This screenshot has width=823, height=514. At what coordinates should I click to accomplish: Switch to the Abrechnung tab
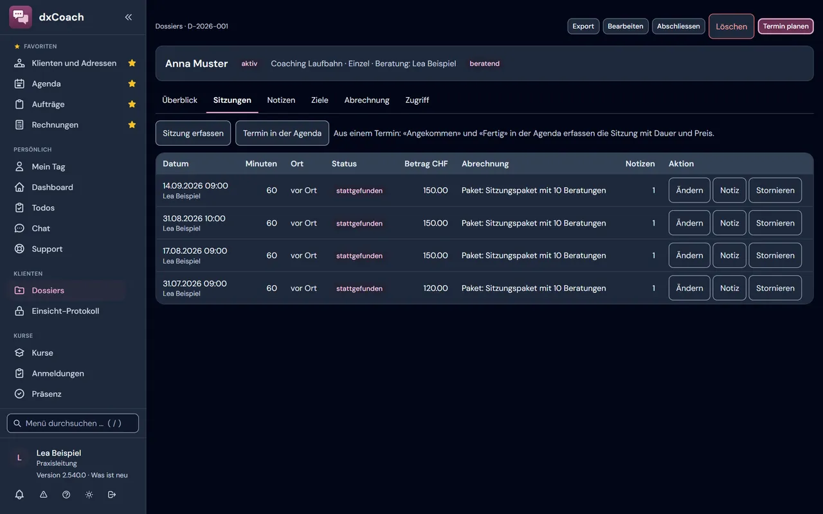tap(366, 100)
